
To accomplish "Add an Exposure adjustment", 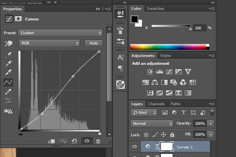I will (x=179, y=72).
